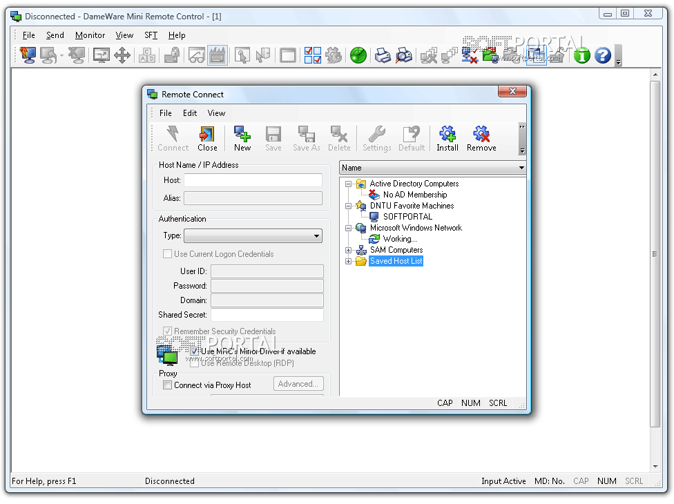Toggle Remember Security Credentials checkbox
The image size is (674, 504).
[167, 331]
